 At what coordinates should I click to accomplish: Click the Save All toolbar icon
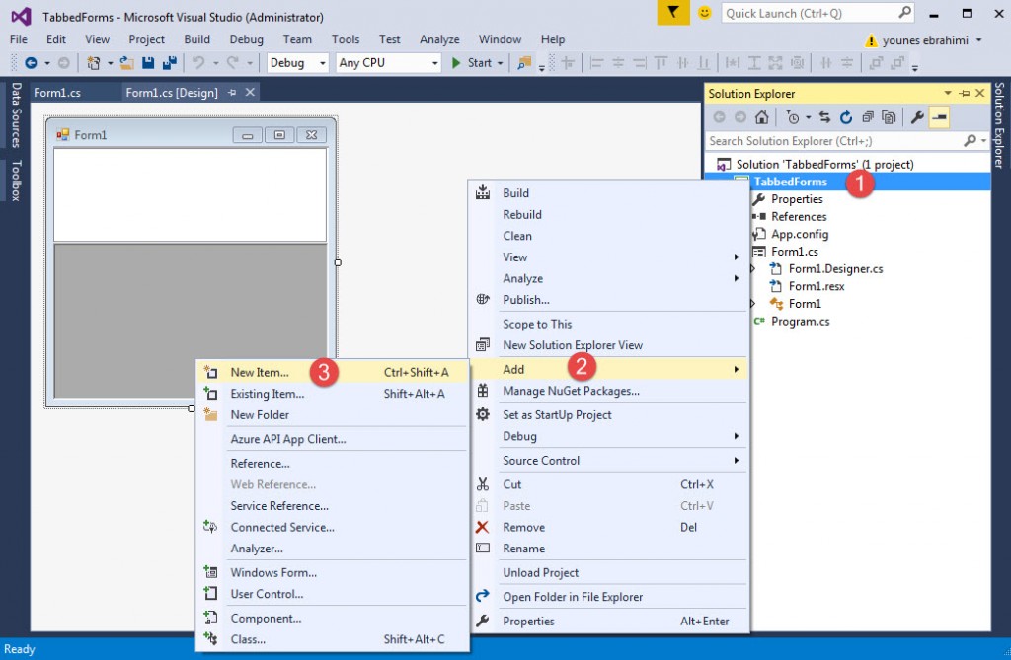tap(169, 63)
